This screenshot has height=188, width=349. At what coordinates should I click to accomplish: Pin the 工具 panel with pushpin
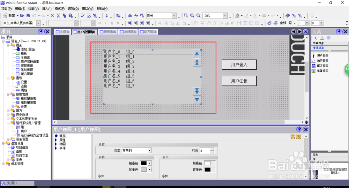339,32
